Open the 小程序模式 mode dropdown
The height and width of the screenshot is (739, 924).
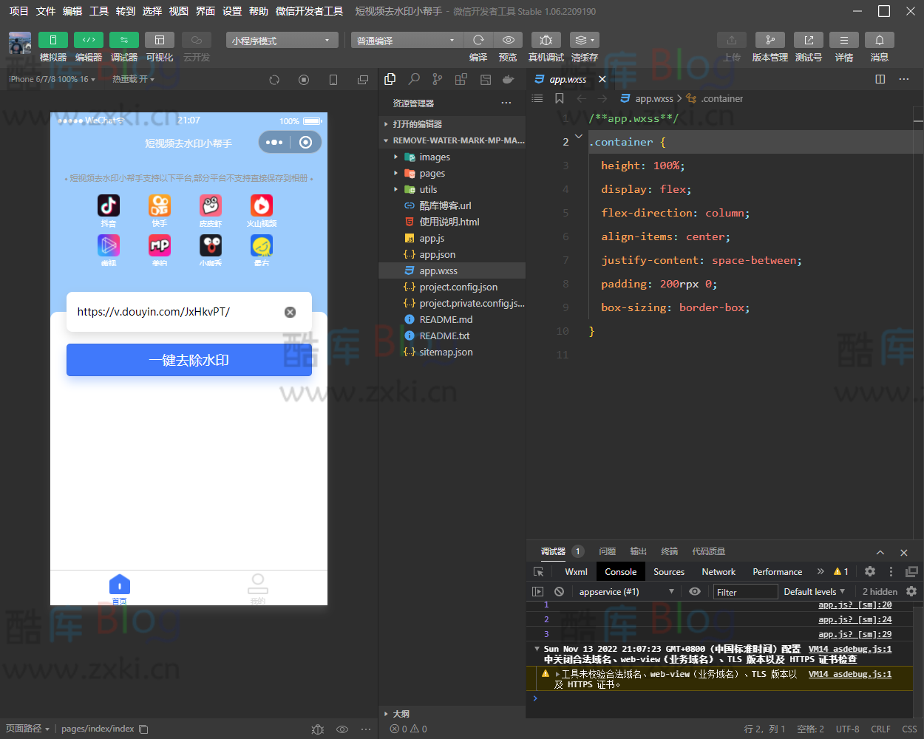(x=282, y=41)
